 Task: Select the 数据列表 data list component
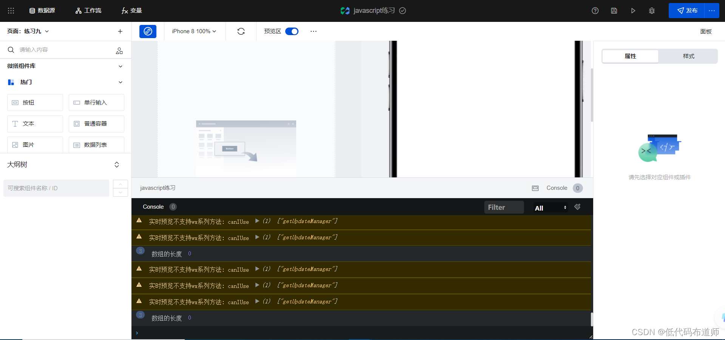(96, 145)
